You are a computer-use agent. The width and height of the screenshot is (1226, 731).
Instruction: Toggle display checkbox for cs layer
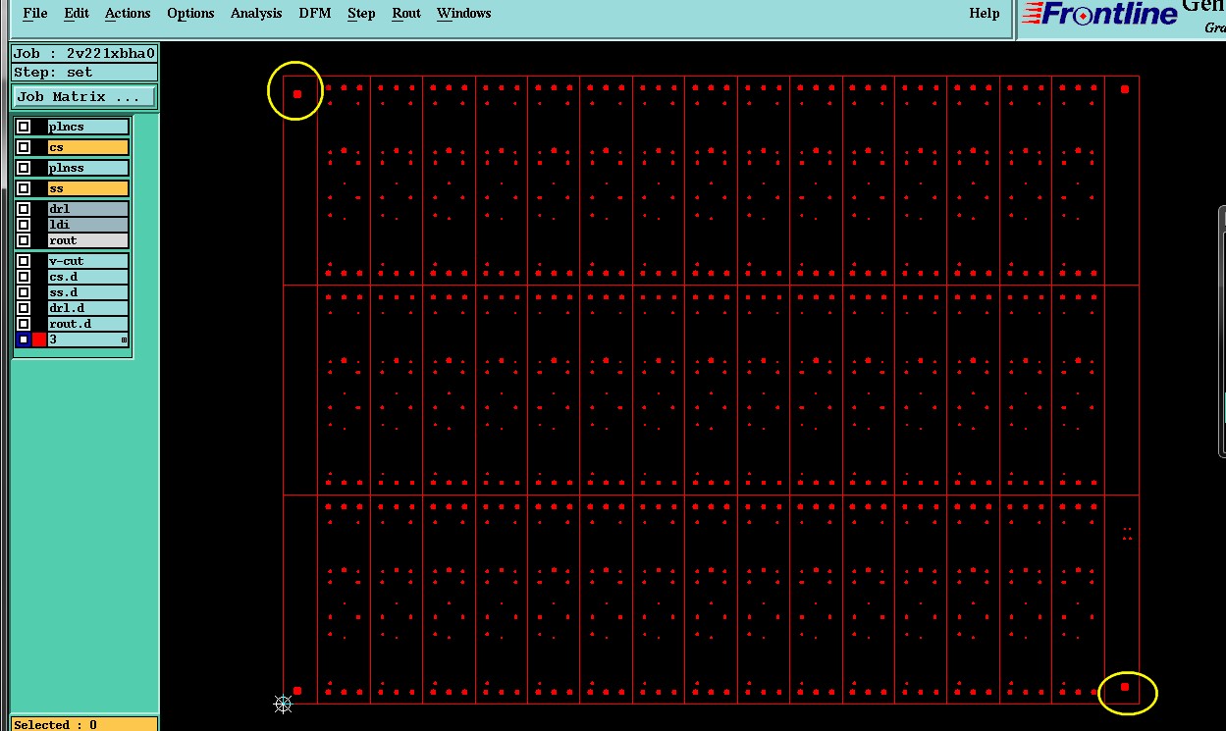(x=24, y=147)
